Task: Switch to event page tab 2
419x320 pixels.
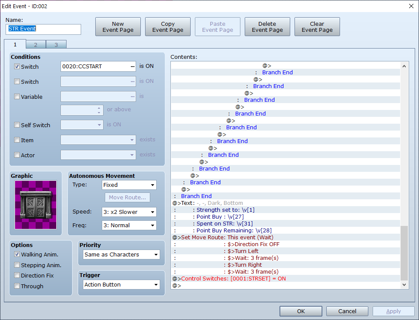Action: pos(36,45)
